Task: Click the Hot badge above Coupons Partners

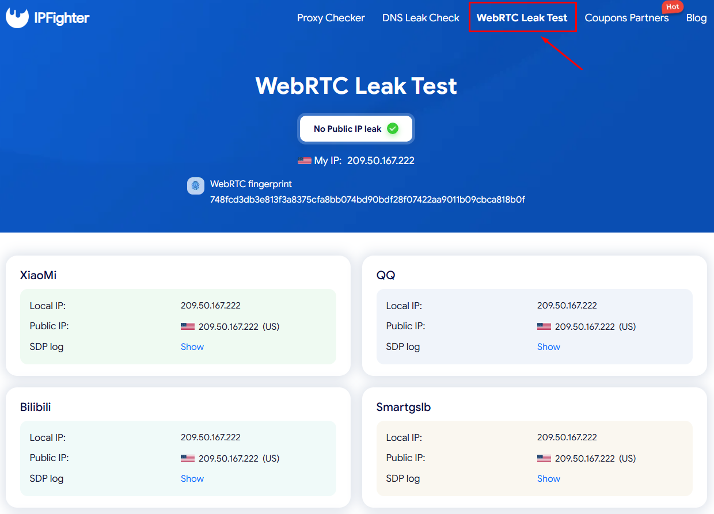Action: coord(673,7)
